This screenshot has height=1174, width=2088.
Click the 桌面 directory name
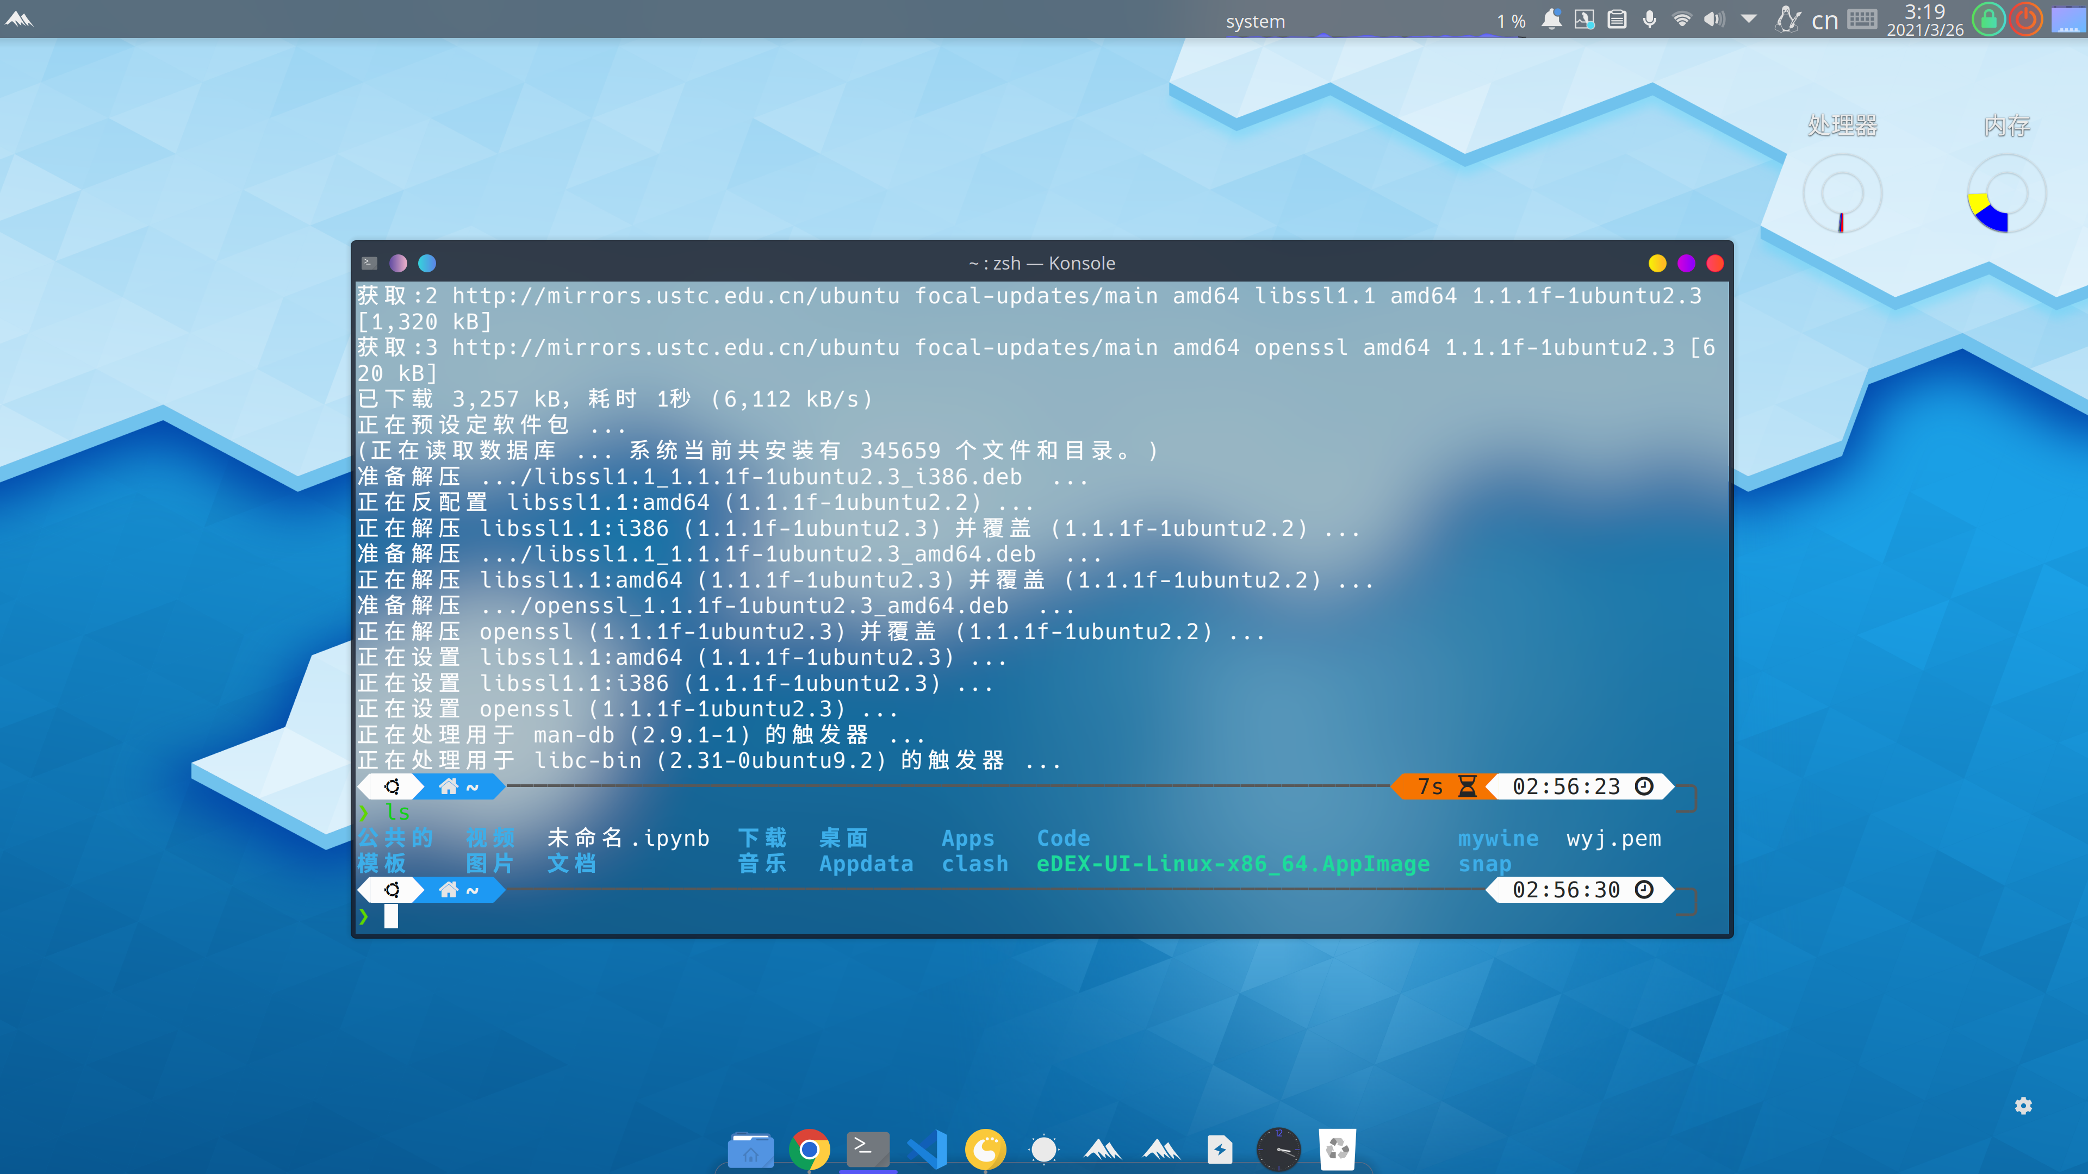click(x=844, y=838)
